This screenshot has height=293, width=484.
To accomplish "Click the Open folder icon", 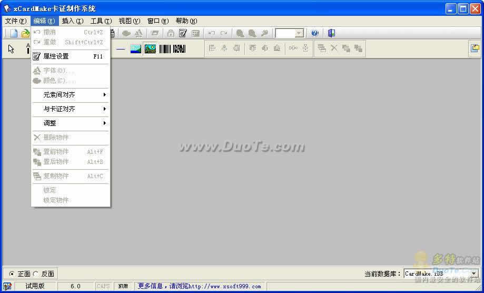I will pyautogui.click(x=26, y=33).
